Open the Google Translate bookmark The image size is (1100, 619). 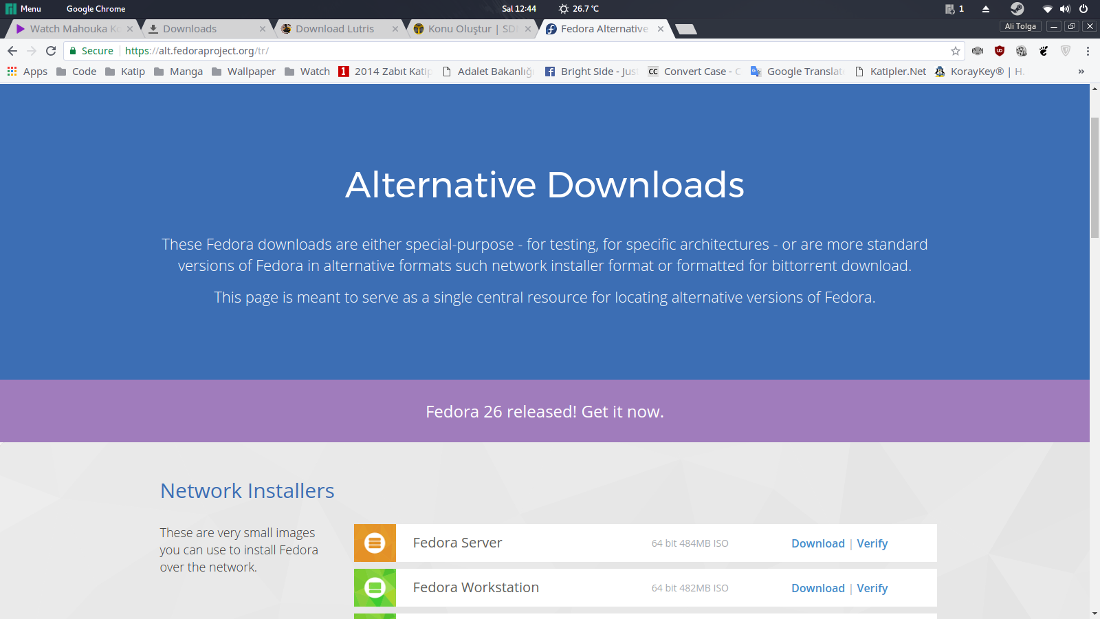coord(798,72)
